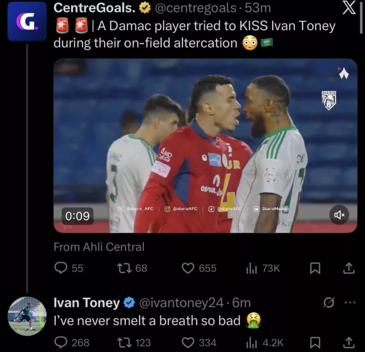Viewport: 365px width, 352px height.
Task: Share Ivan Toney's reply
Action: 349,342
